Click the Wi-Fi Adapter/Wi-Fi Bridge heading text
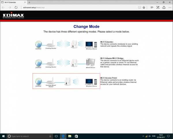 point(112,58)
